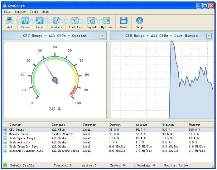This screenshot has width=217, height=170.
Task: Select the Network Transfer Rate counter row
Action: click(x=108, y=151)
